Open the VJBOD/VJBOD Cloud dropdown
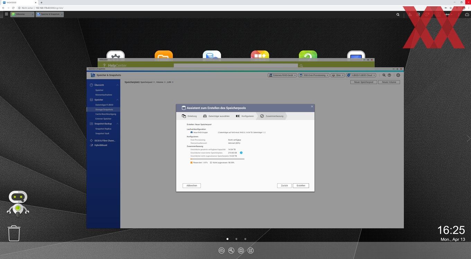 point(361,75)
